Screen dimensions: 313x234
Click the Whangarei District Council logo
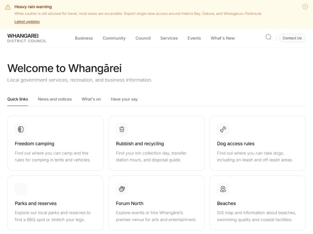click(27, 38)
